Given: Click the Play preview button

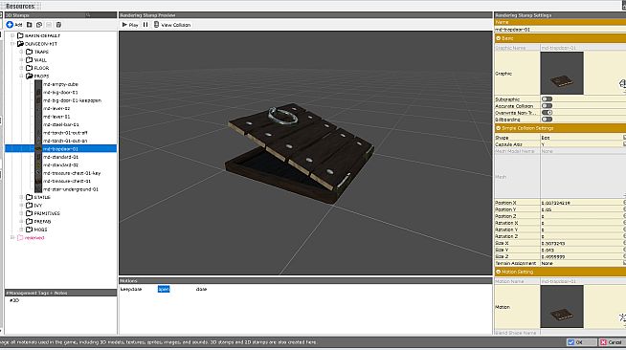Looking at the screenshot, I should (130, 25).
